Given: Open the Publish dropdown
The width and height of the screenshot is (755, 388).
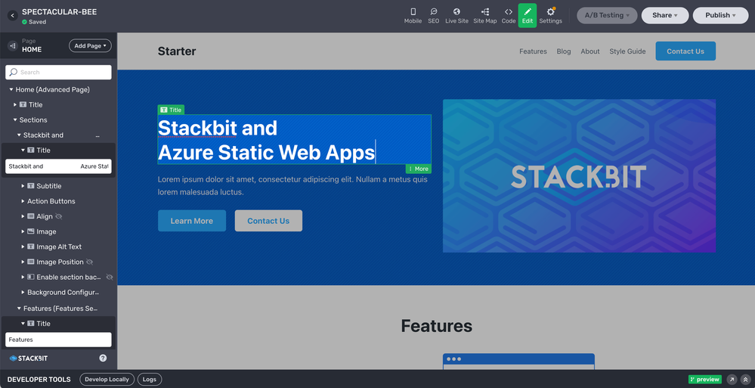Looking at the screenshot, I should point(720,15).
